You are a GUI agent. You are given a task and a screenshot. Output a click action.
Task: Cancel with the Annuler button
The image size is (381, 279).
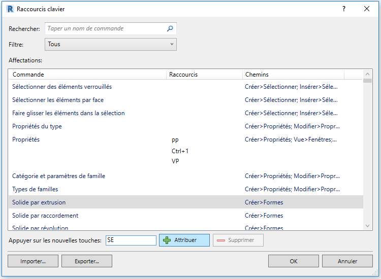[x=347, y=261]
